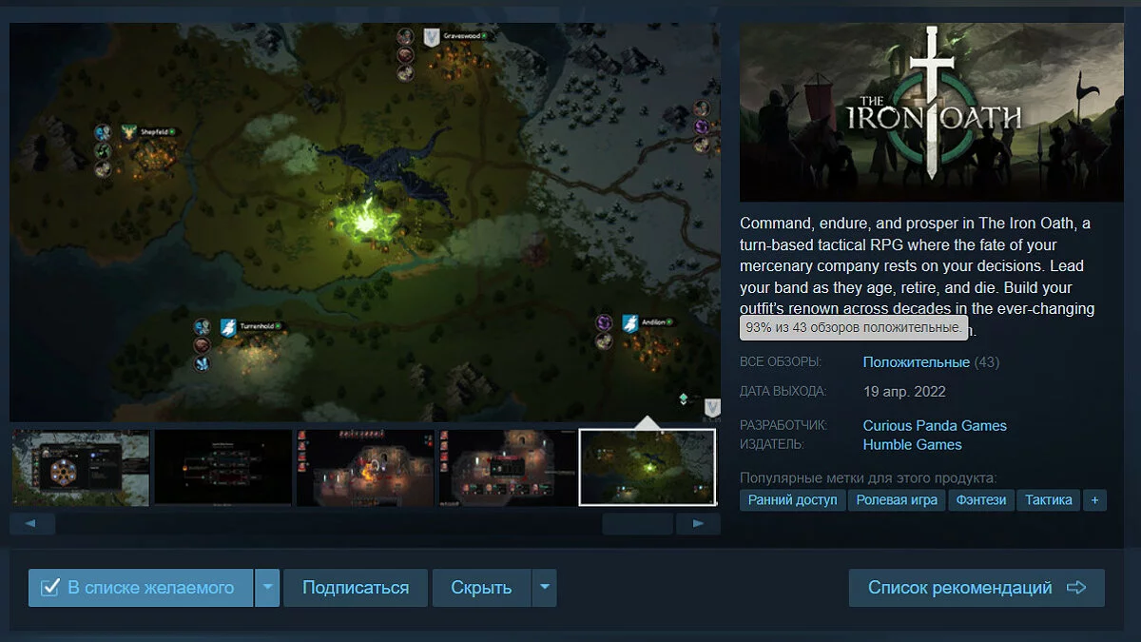Click the Graveswood town shield icon

[432, 37]
